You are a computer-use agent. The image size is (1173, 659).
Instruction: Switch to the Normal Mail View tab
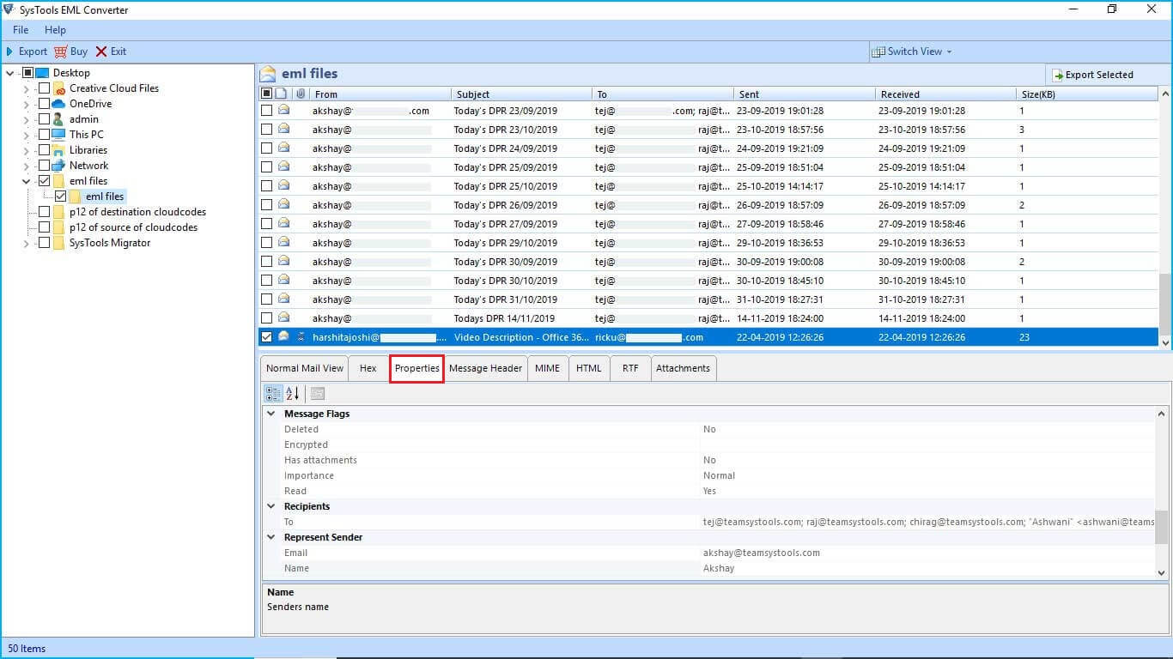pyautogui.click(x=305, y=368)
